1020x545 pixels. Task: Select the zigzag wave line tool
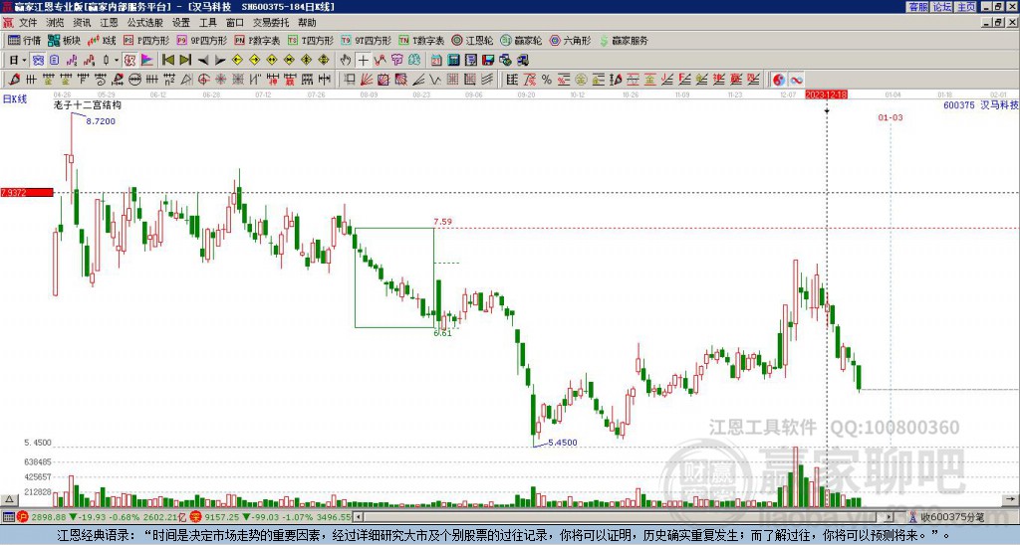coord(434,80)
